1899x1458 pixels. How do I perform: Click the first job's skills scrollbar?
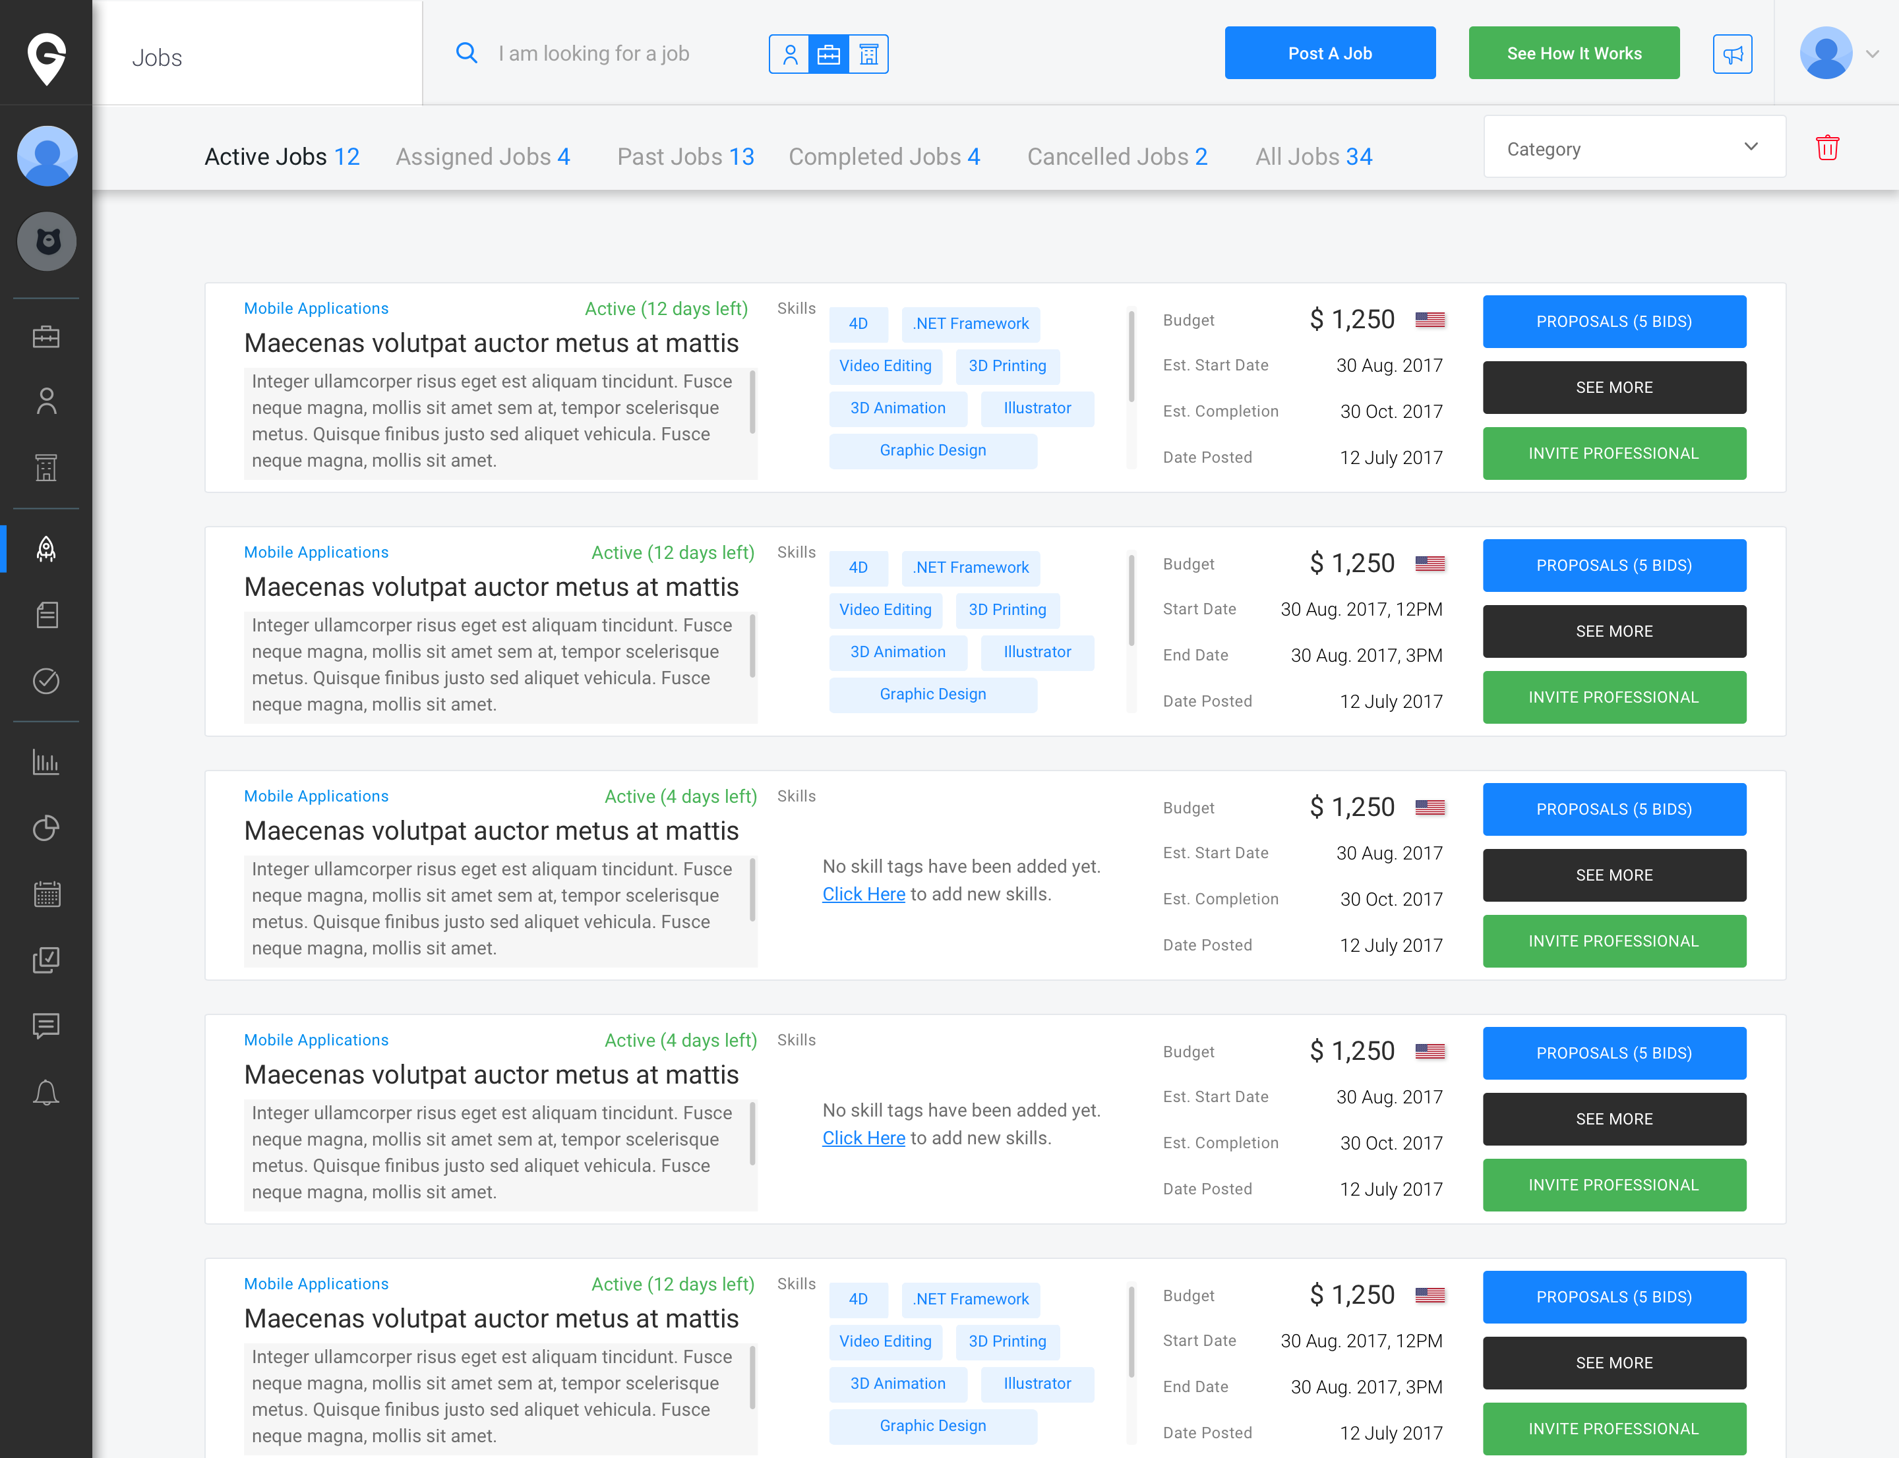(1131, 357)
